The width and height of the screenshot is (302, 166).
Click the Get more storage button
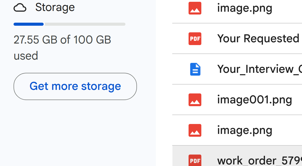click(75, 86)
